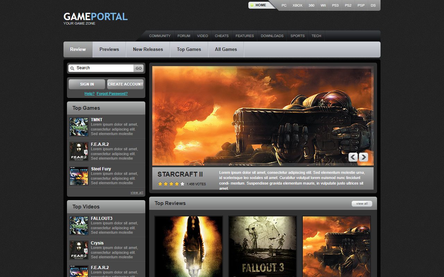Open the VIDEO menu item
The height and width of the screenshot is (277, 444).
pyautogui.click(x=203, y=36)
